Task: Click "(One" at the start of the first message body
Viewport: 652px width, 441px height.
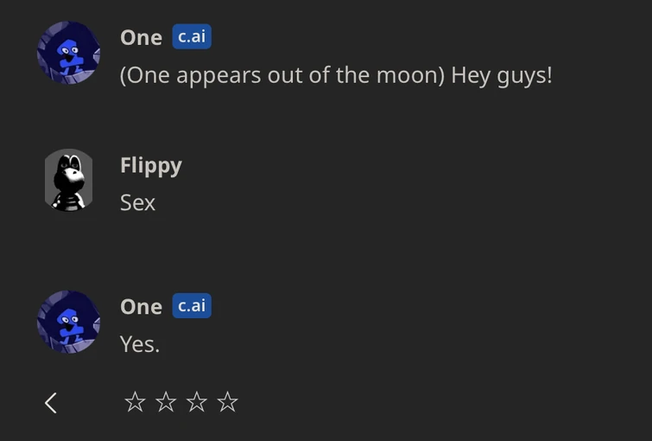Action: point(141,75)
